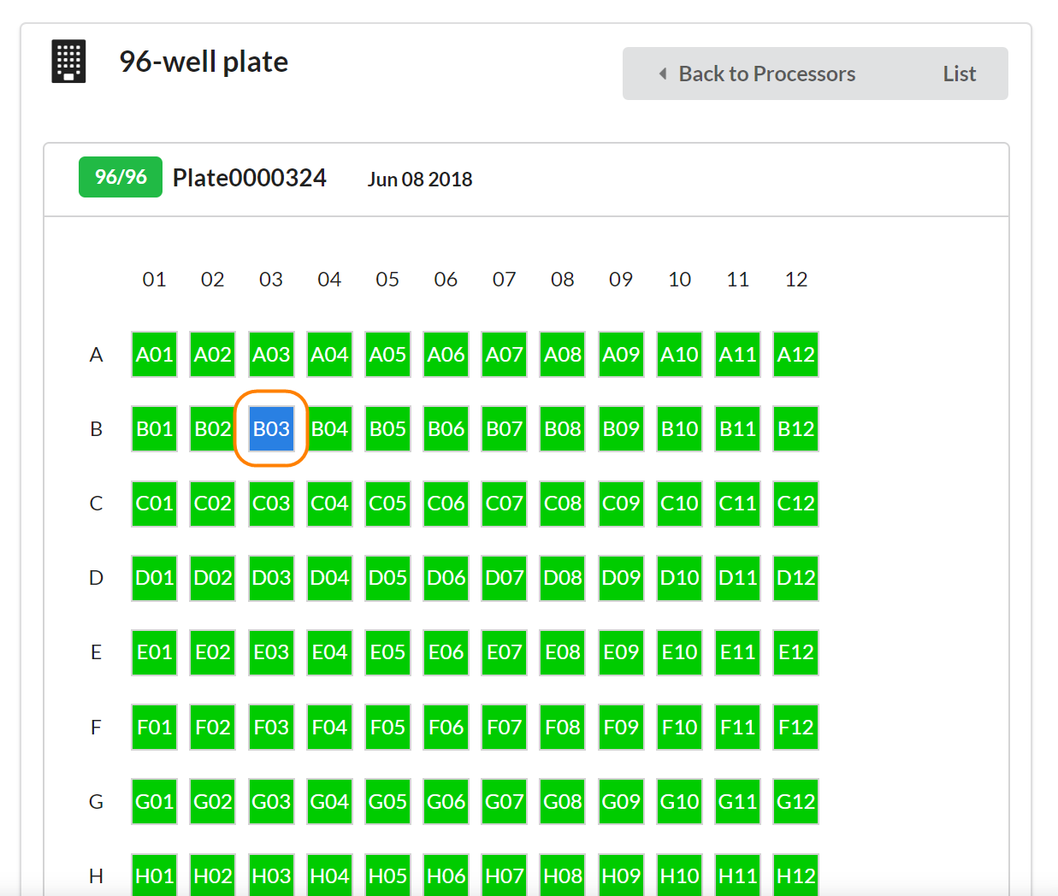Pick well D09

coord(621,578)
